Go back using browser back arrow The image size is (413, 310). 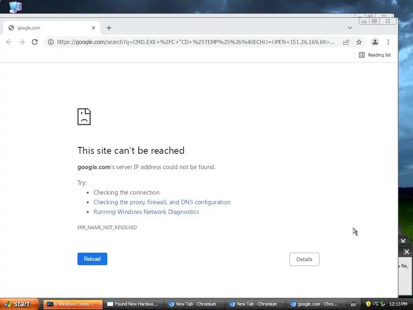coord(9,42)
